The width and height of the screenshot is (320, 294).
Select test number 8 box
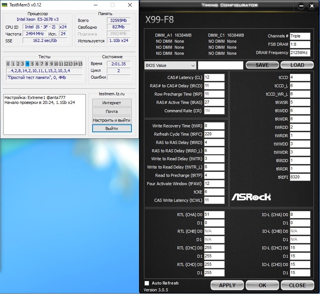coord(46,64)
